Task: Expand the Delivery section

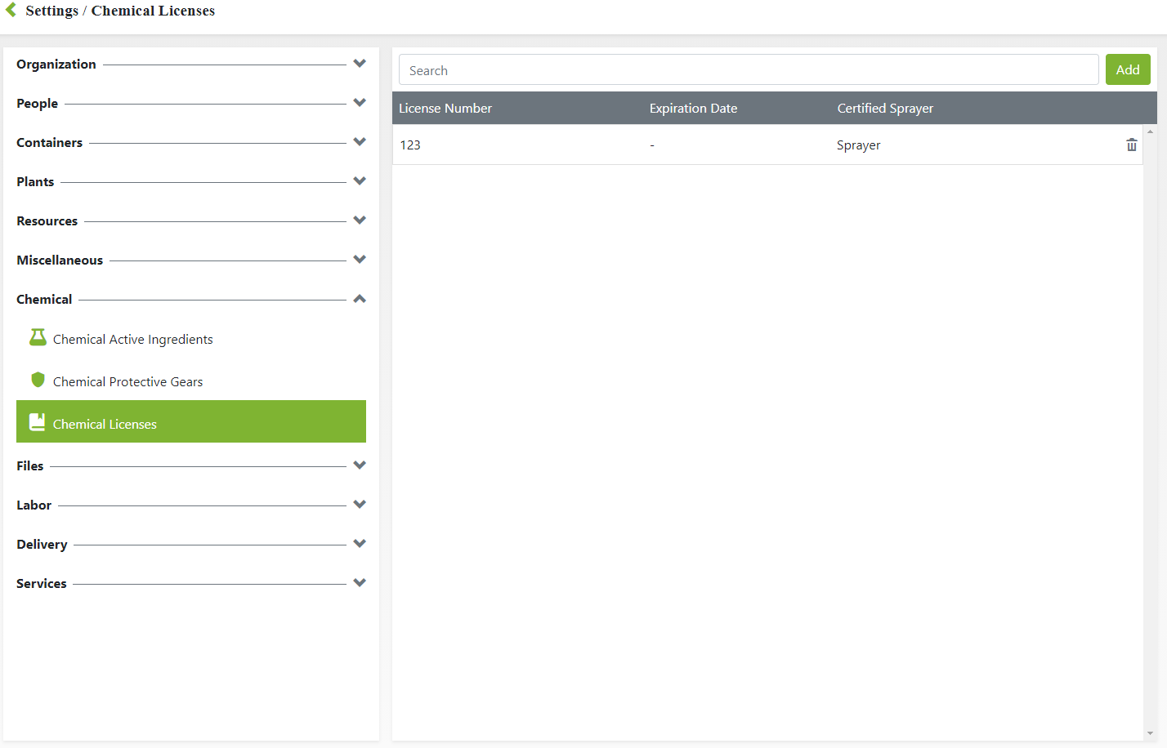Action: [359, 544]
